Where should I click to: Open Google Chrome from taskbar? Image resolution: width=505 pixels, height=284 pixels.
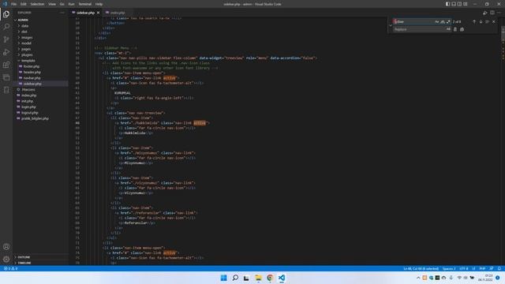point(270,278)
